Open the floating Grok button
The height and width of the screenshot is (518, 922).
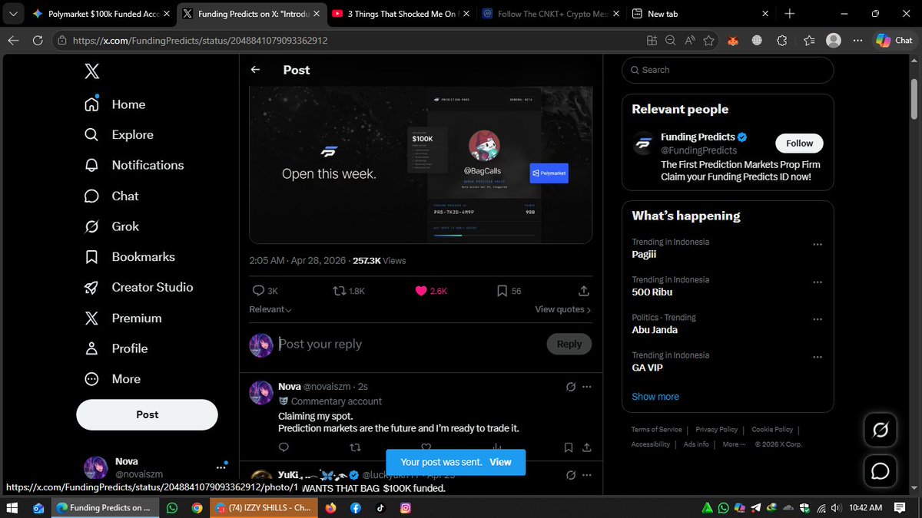(881, 431)
